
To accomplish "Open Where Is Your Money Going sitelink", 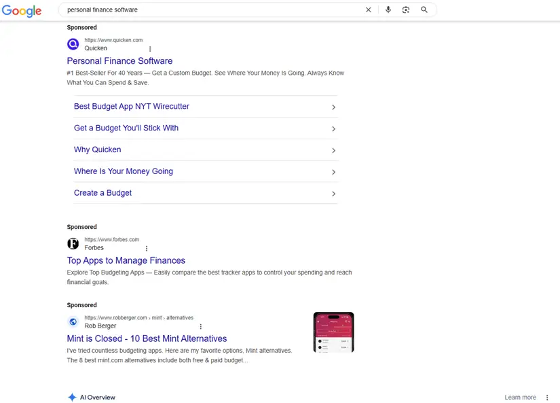I will [124, 171].
